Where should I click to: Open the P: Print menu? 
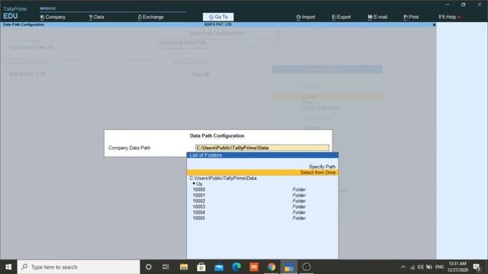coord(411,17)
